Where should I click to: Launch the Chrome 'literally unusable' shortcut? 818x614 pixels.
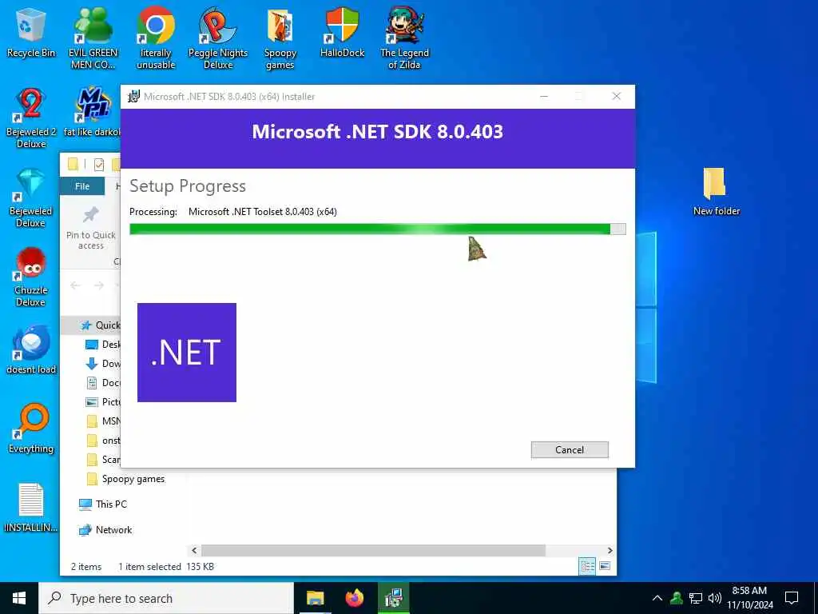click(x=156, y=38)
